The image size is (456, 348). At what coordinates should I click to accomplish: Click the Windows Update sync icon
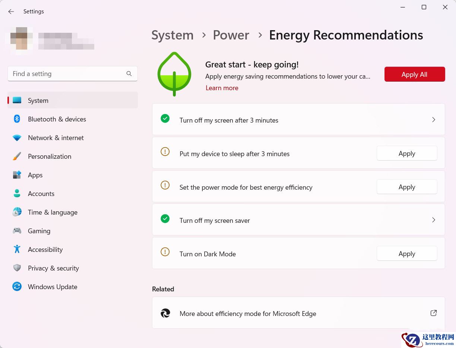17,287
